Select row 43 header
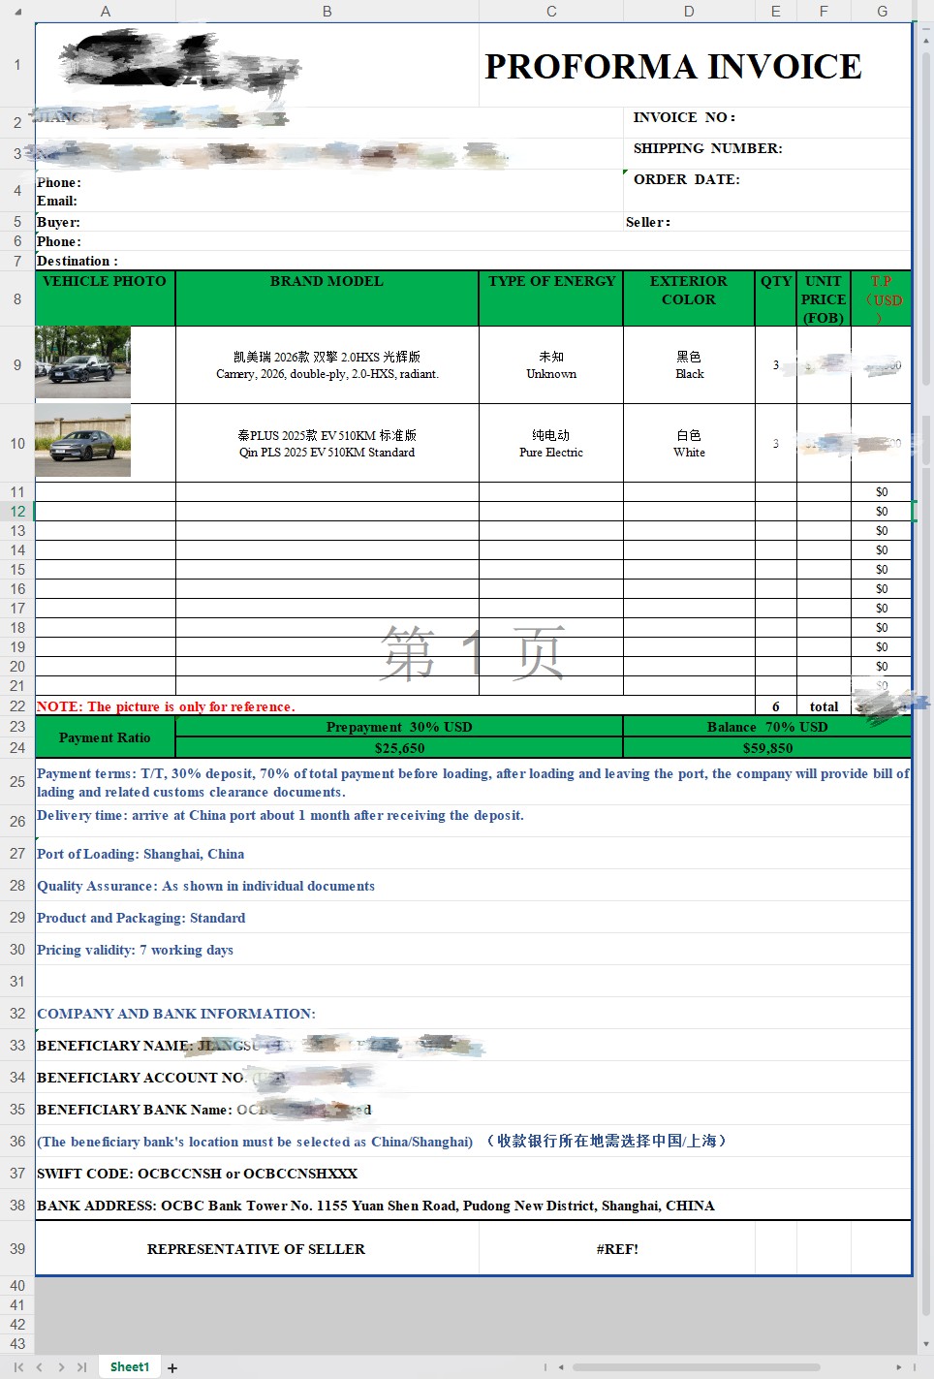The image size is (934, 1379). [x=17, y=1343]
